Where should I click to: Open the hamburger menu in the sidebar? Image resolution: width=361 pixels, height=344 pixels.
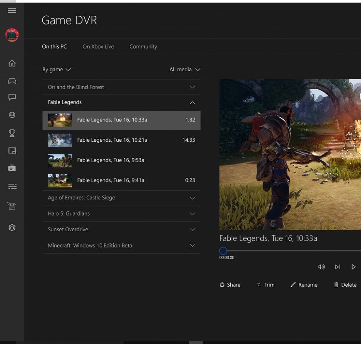[x=12, y=11]
